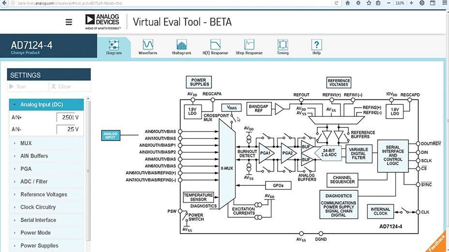Click the settings panel scrollbar
Viewport: 449px width, 252px height.
[88, 171]
